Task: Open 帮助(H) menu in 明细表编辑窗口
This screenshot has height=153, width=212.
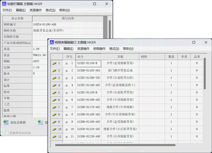Action: pyautogui.click(x=128, y=49)
